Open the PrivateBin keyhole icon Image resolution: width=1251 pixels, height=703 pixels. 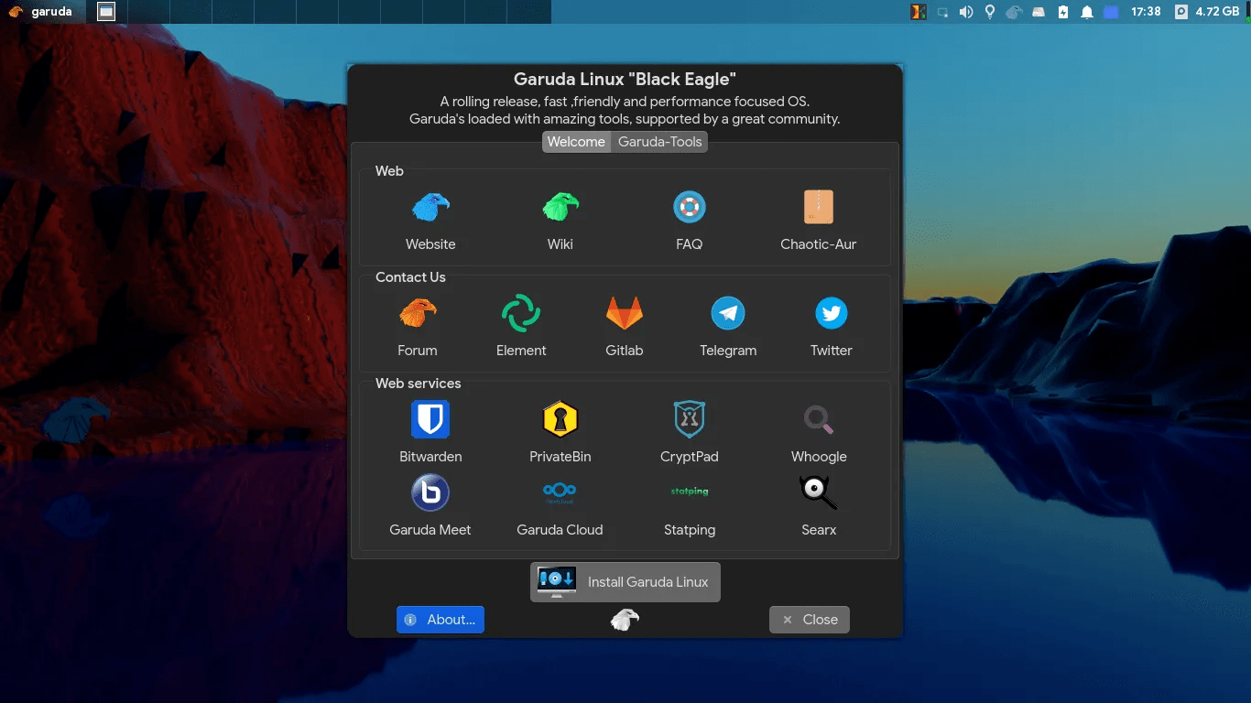(x=560, y=419)
